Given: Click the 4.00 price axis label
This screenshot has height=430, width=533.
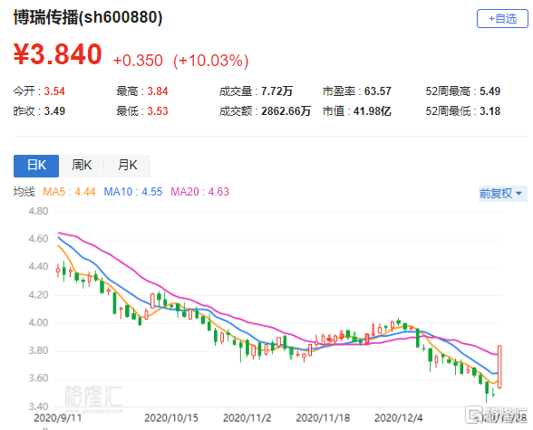Looking at the screenshot, I should [38, 322].
